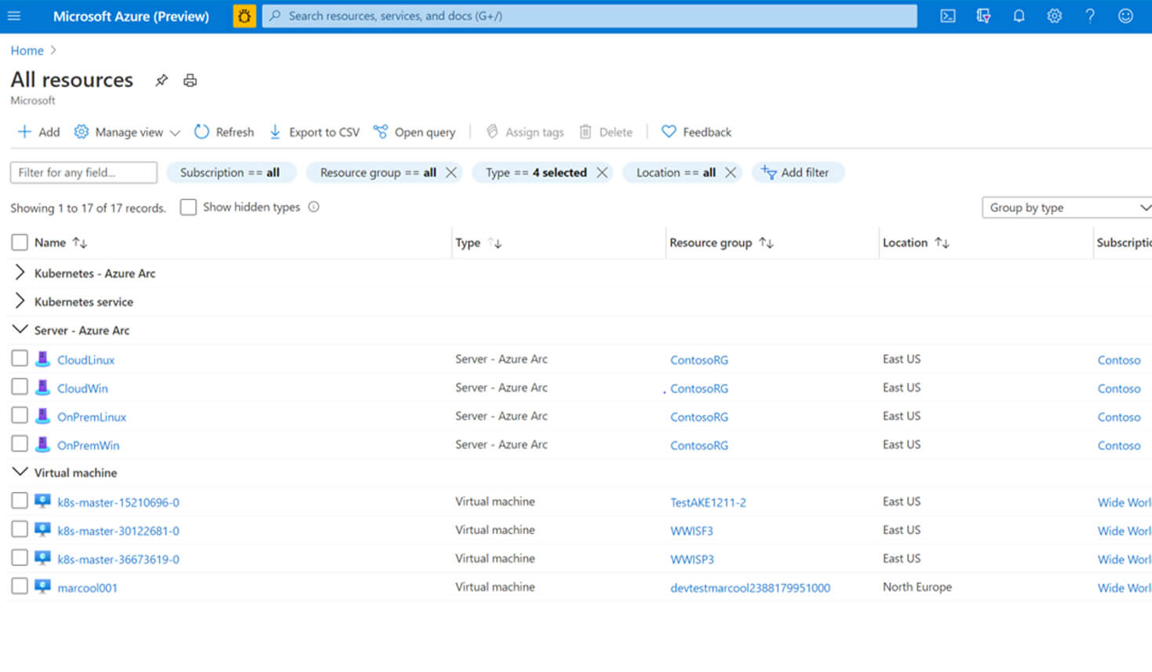Click Export to CSV in toolbar
The width and height of the screenshot is (1152, 672).
314,132
